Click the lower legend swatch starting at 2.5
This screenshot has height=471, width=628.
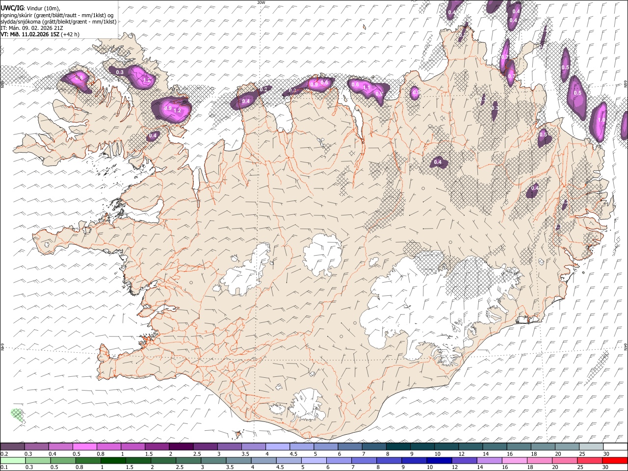[188, 460]
